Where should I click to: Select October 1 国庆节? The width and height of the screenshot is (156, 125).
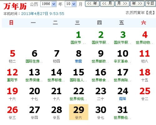pyautogui.click(x=79, y=38)
